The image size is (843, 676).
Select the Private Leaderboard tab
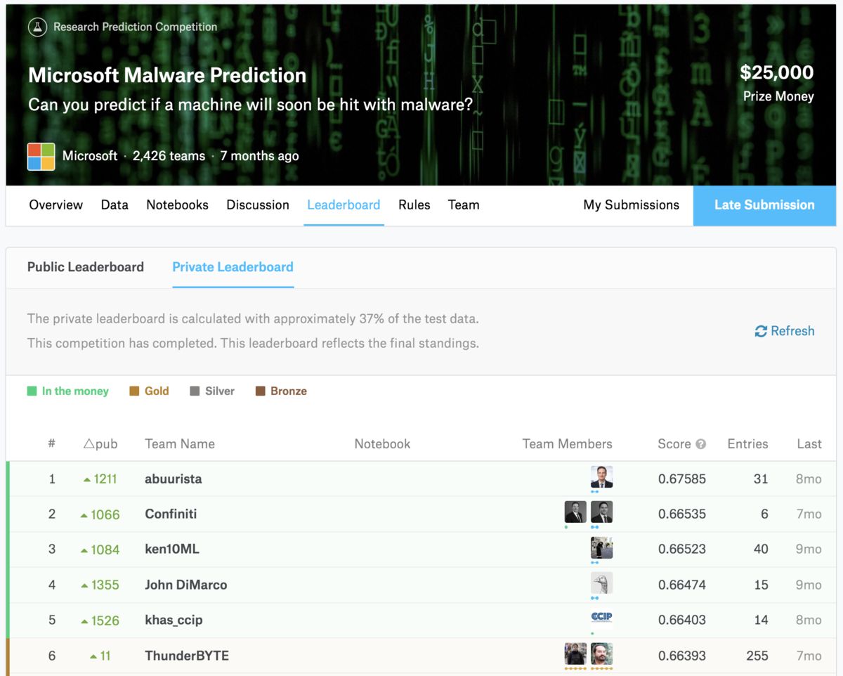(x=233, y=267)
